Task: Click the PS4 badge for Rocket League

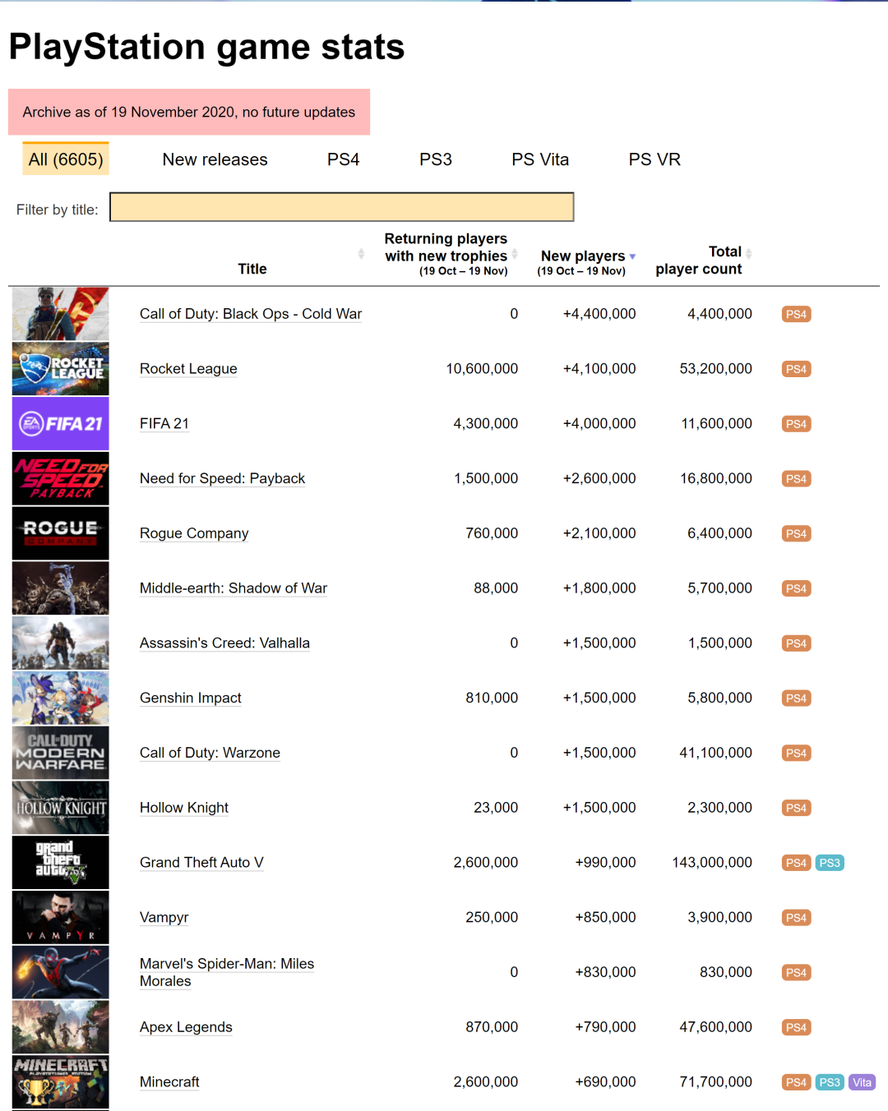Action: 796,369
